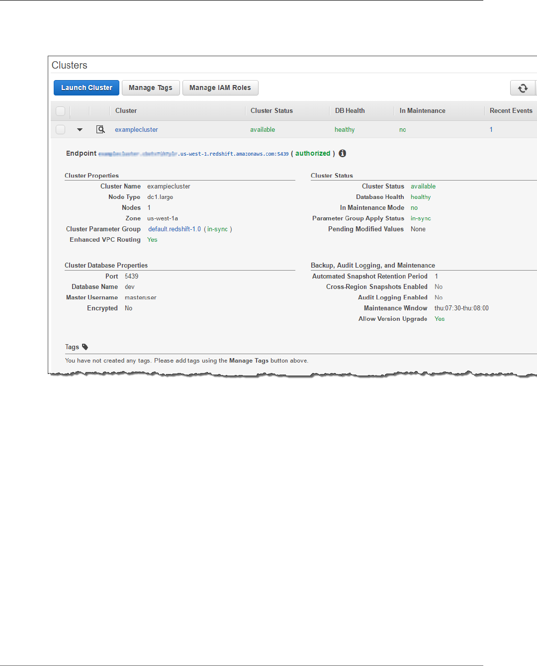Open Manage Tags
The width and height of the screenshot is (537, 666).
[151, 88]
